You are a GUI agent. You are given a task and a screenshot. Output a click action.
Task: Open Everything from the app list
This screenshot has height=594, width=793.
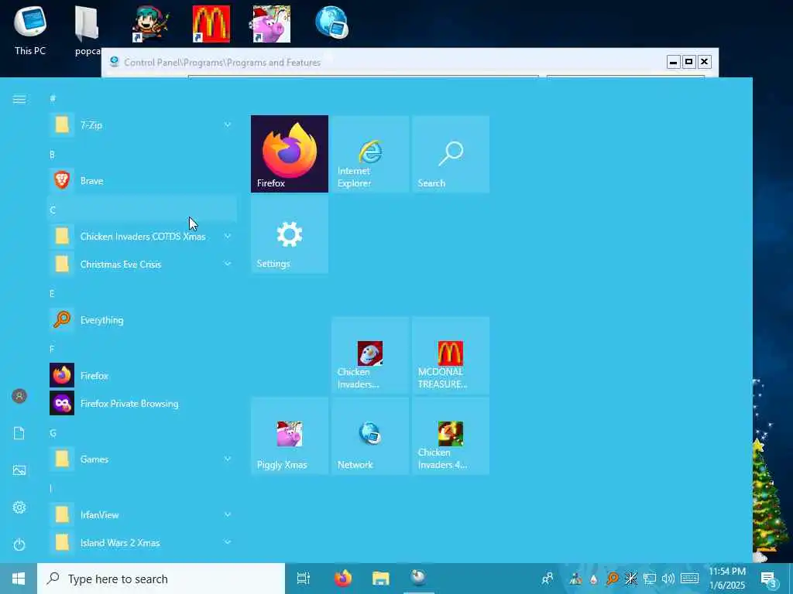[x=142, y=319]
